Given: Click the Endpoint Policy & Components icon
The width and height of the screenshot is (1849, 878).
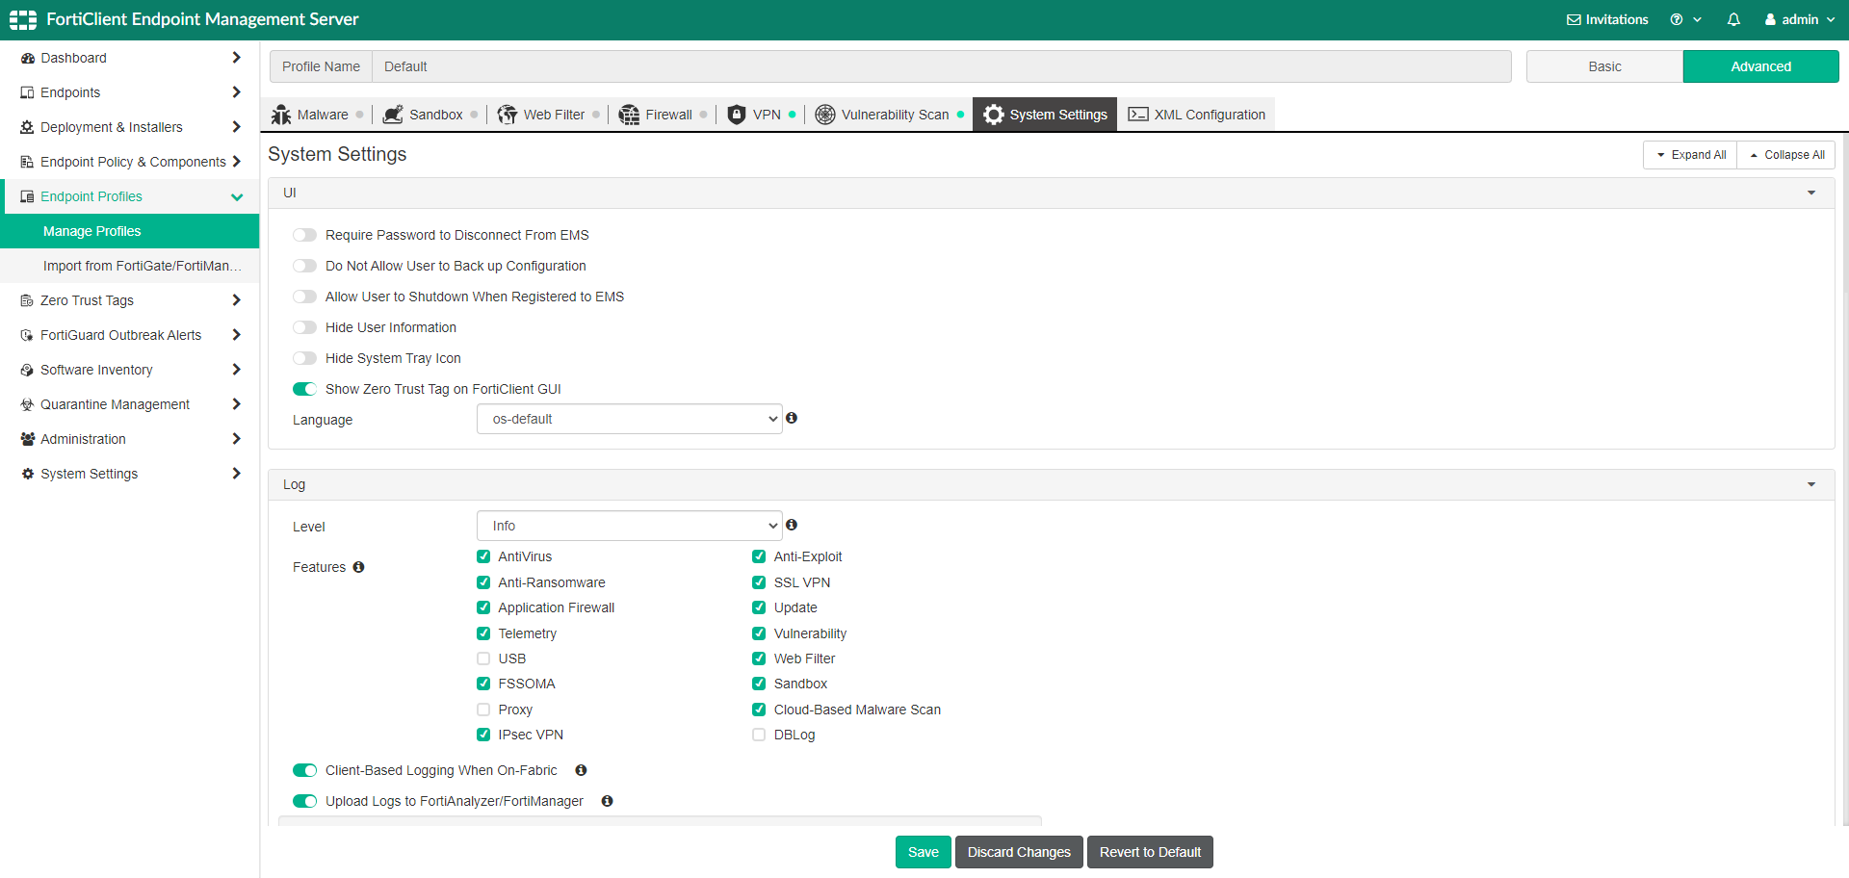Looking at the screenshot, I should [x=27, y=162].
